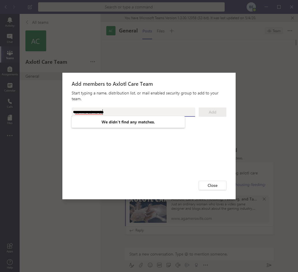Open Assignments from the sidebar
Viewport: 298px width, 272px height.
click(10, 71)
